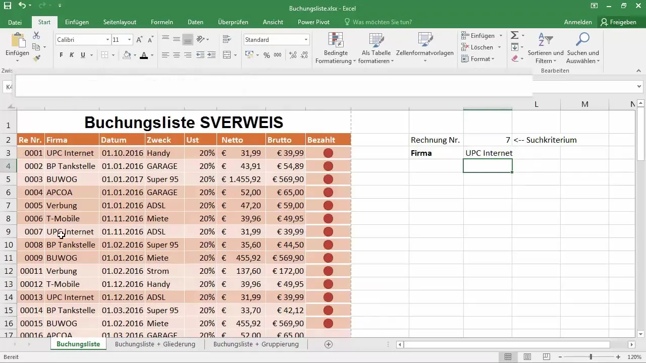Screen dimensions: 646x363
Task: Switch to the Überprüfen ribbon tab
Action: [x=232, y=22]
